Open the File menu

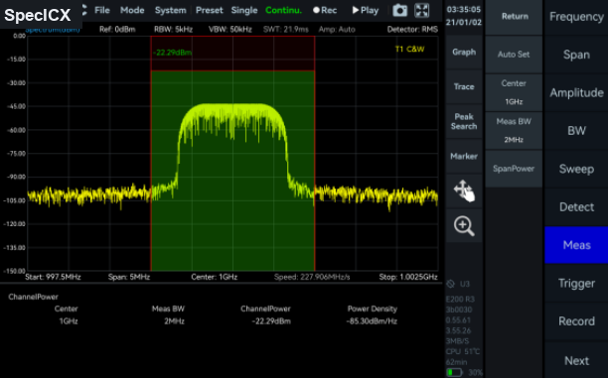click(x=102, y=11)
